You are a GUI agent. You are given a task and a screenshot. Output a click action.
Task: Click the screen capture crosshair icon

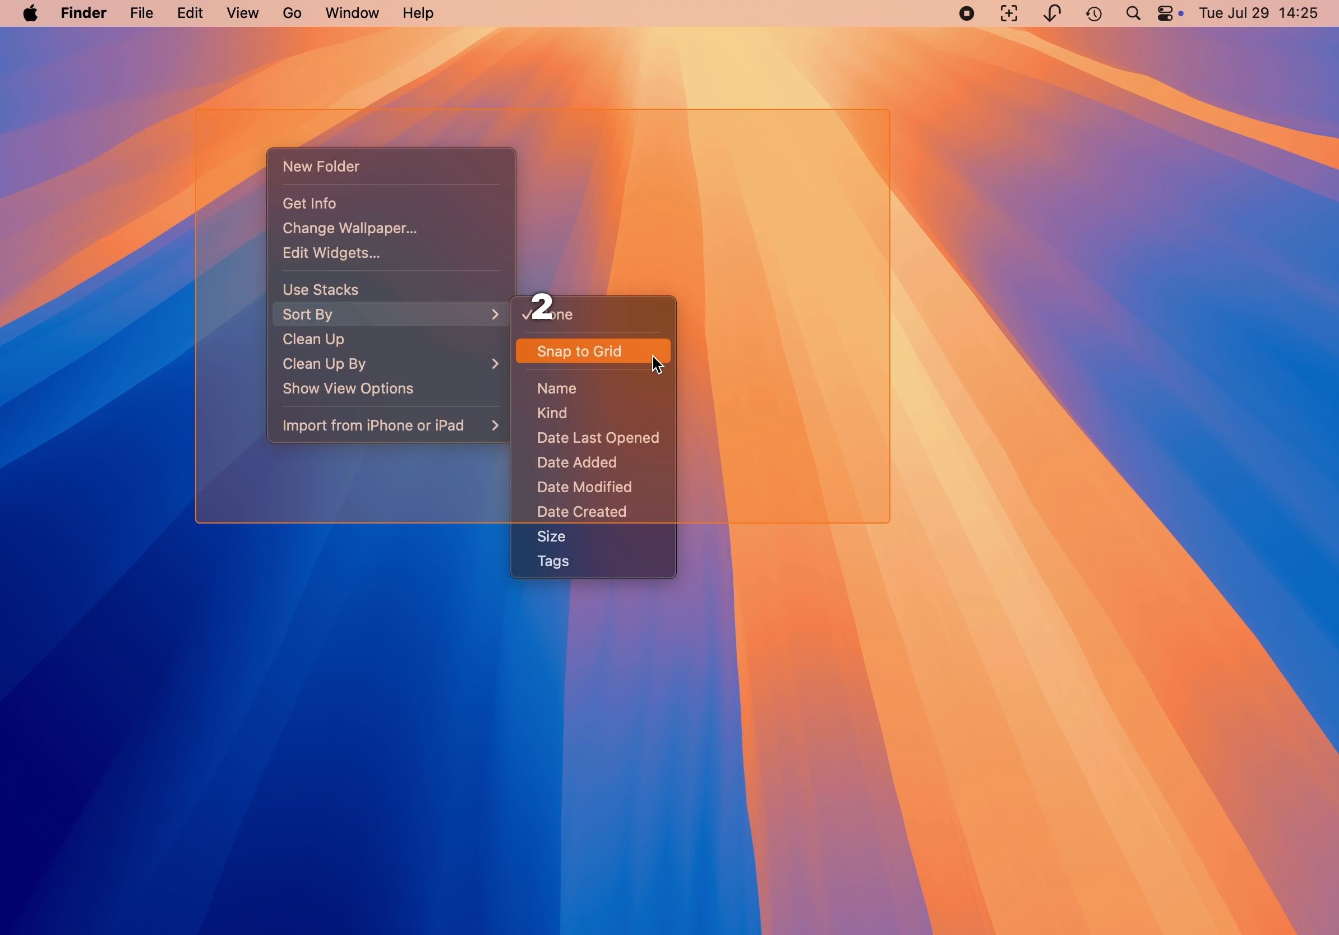click(1009, 13)
